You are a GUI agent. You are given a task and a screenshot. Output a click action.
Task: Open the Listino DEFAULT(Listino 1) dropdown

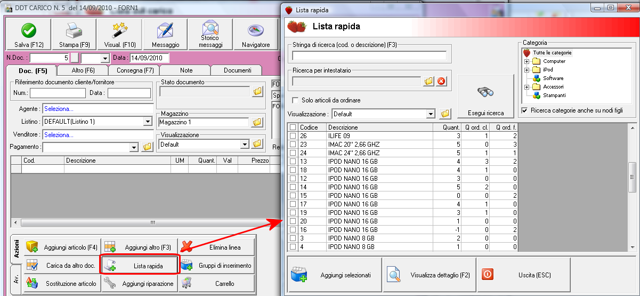click(x=148, y=122)
